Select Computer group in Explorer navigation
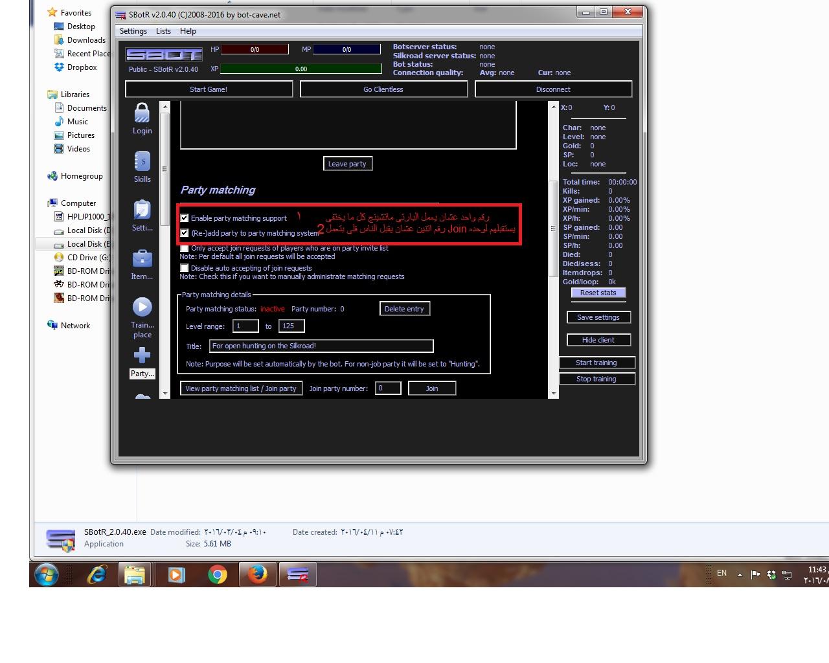This screenshot has width=829, height=663. pyautogui.click(x=78, y=203)
